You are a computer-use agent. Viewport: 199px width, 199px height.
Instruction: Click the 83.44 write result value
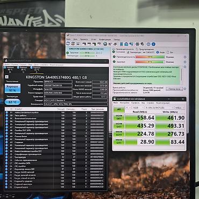(x=177, y=142)
